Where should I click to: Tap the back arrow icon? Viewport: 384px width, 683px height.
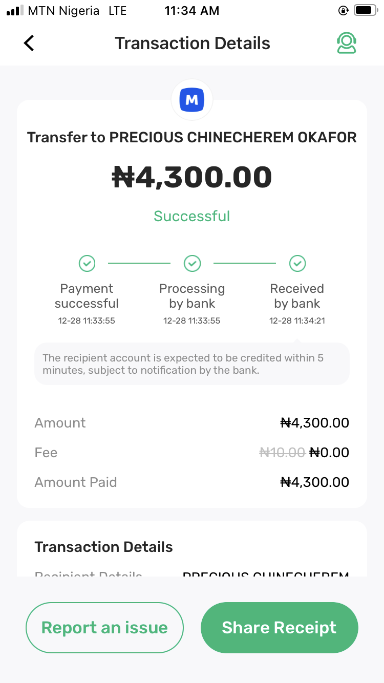29,44
